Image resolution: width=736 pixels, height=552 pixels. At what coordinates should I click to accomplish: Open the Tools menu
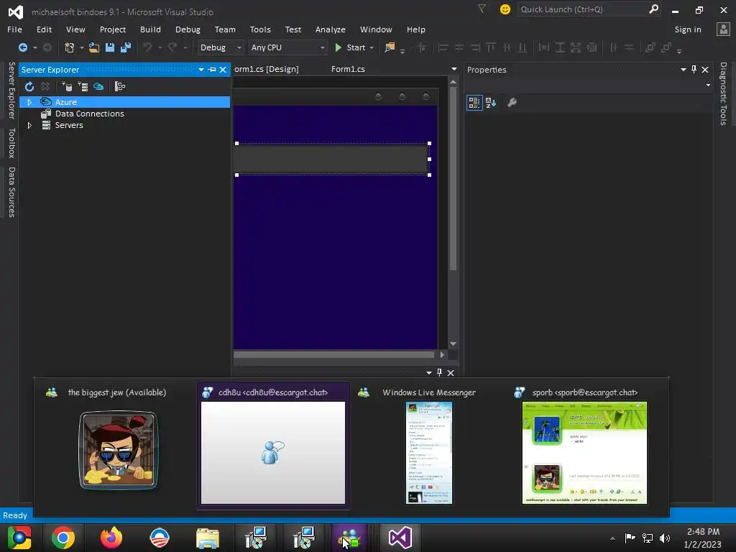tap(260, 29)
